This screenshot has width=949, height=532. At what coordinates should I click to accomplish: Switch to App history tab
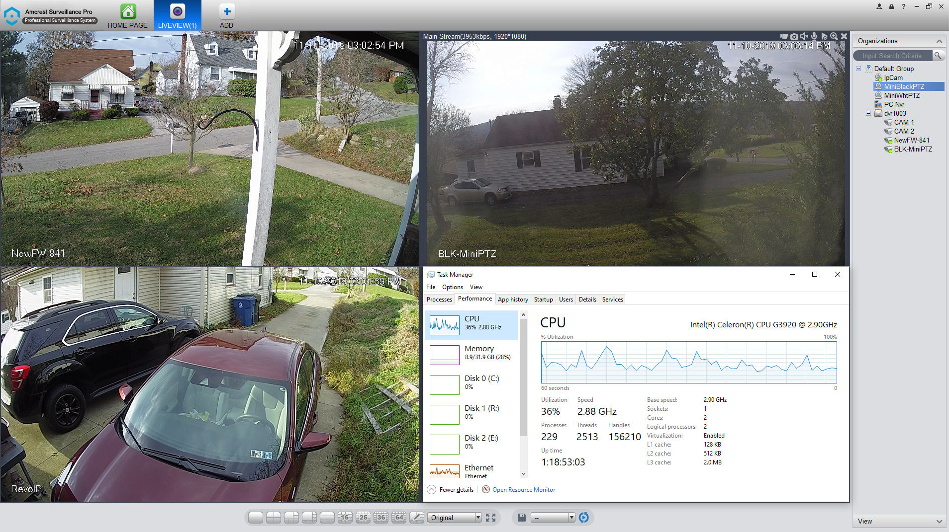513,300
